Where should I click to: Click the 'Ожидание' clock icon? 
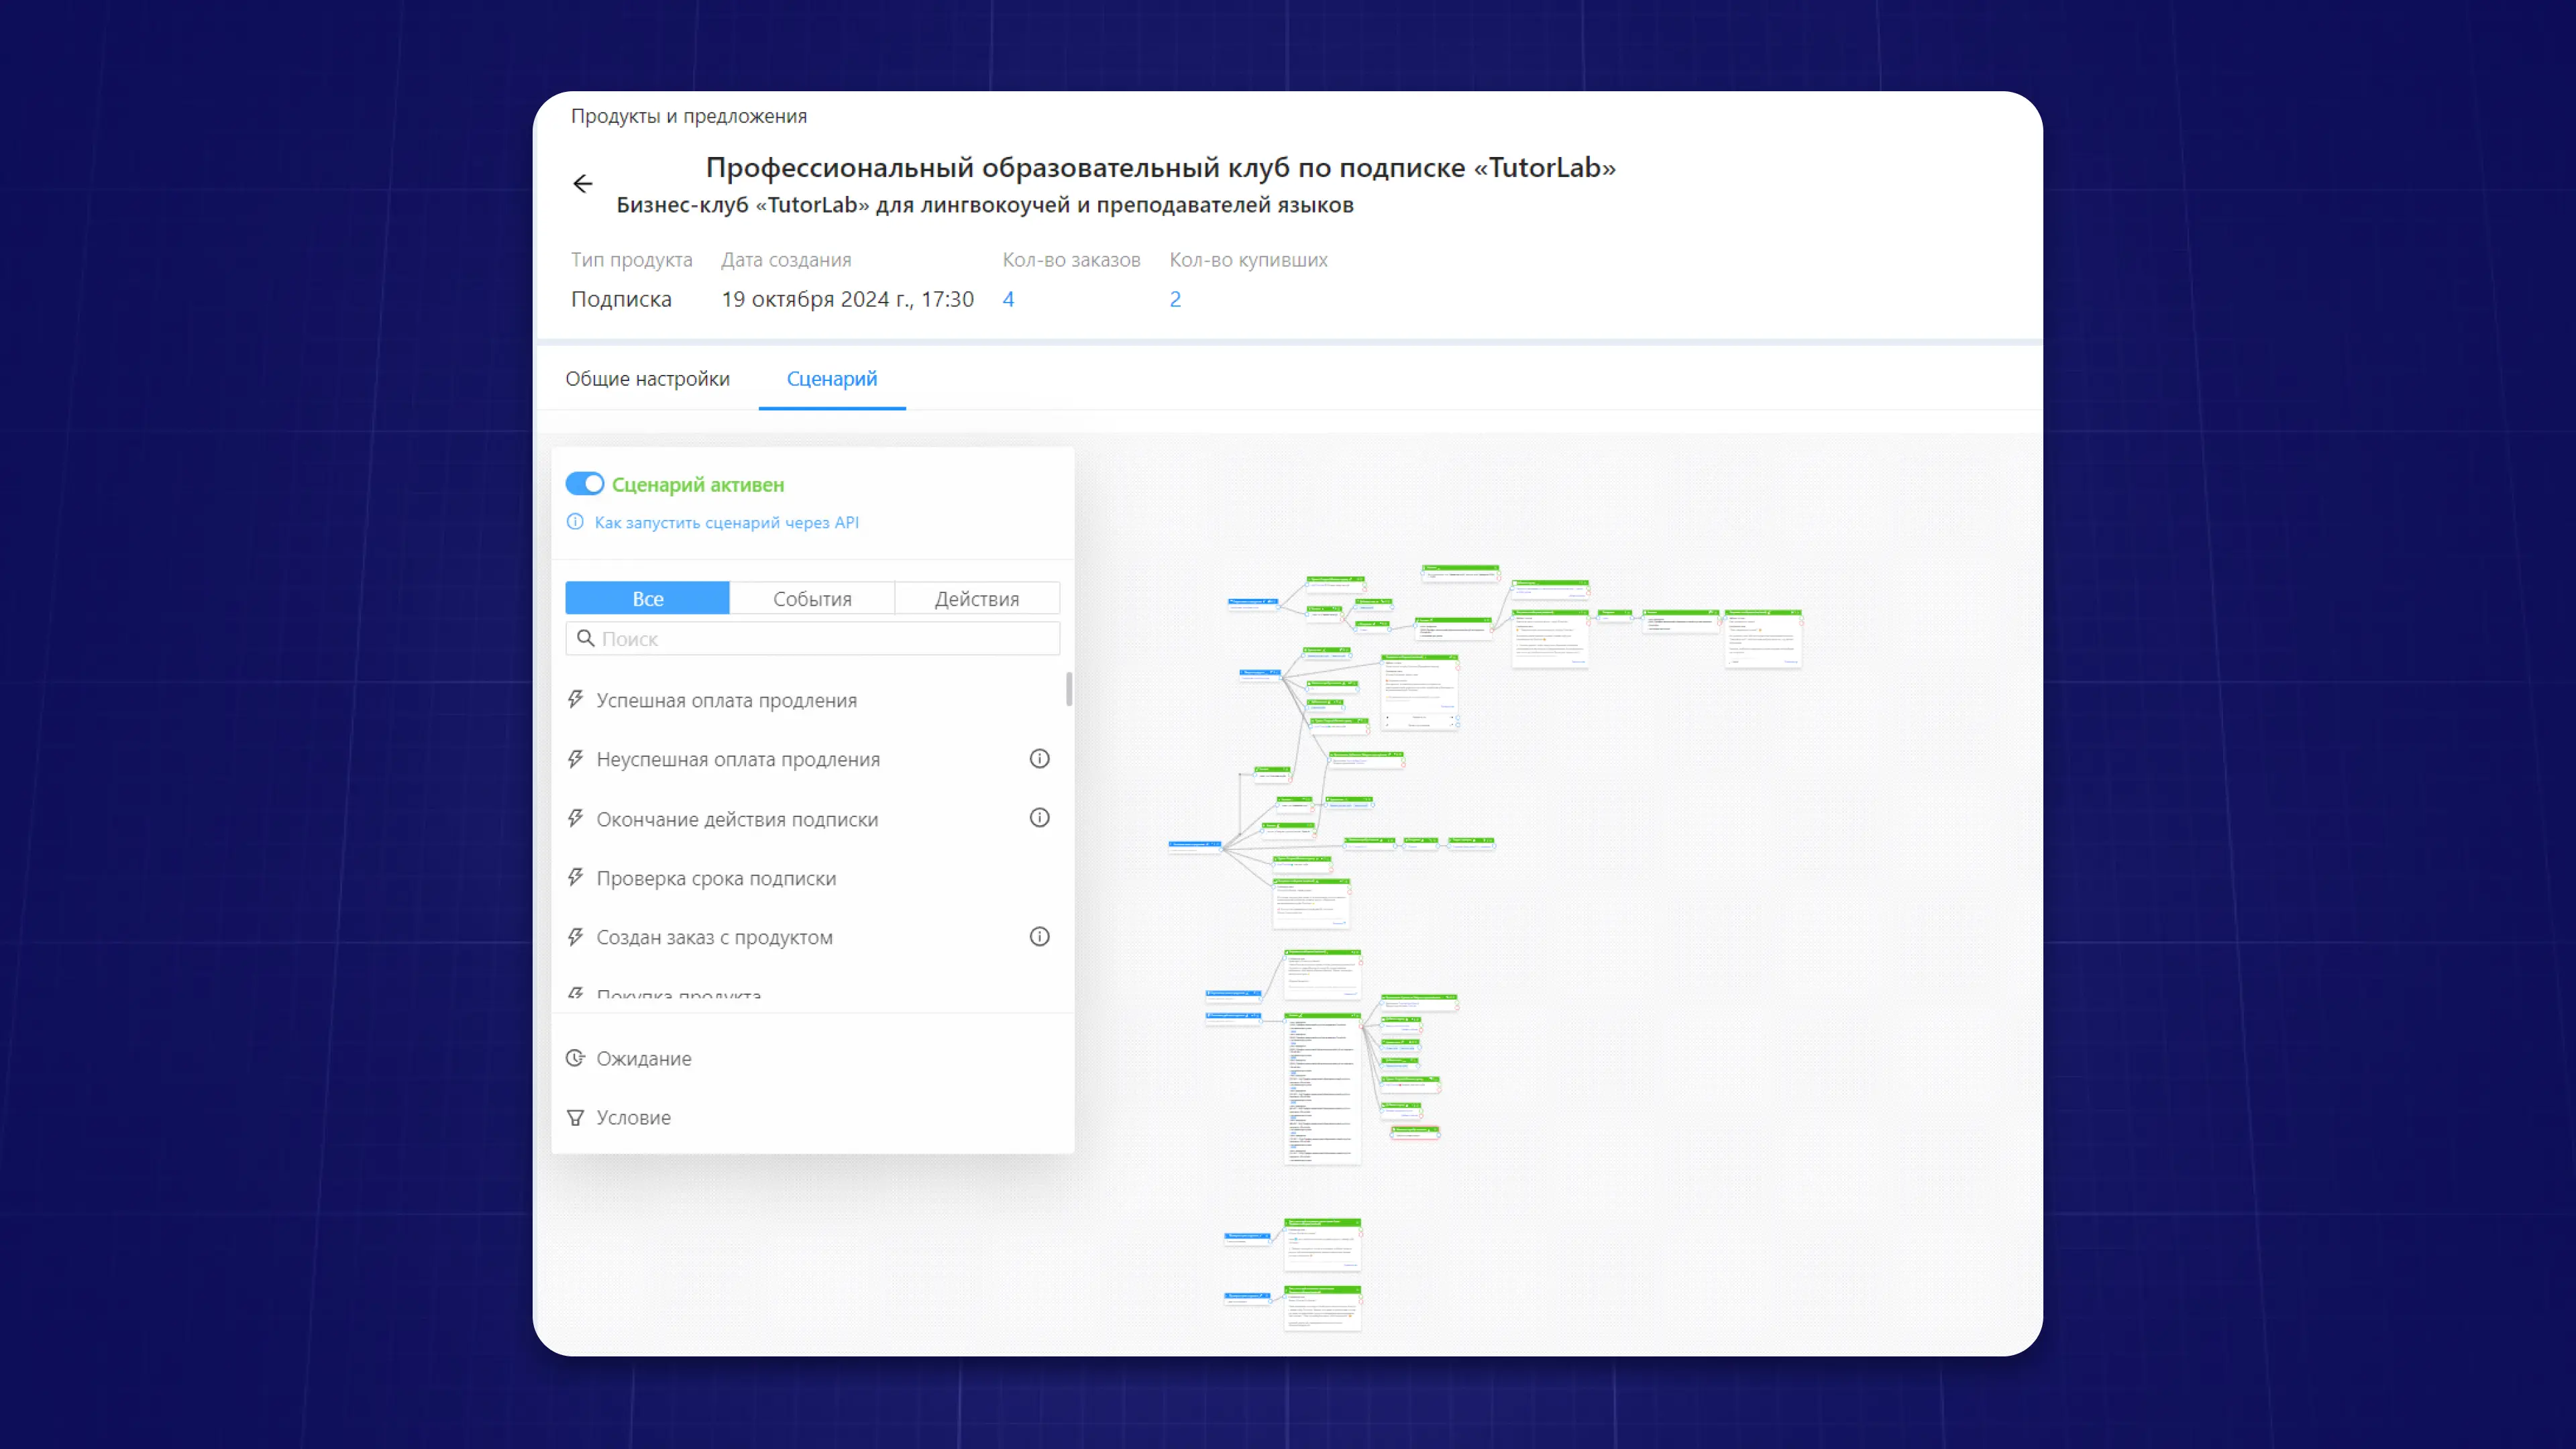point(576,1058)
